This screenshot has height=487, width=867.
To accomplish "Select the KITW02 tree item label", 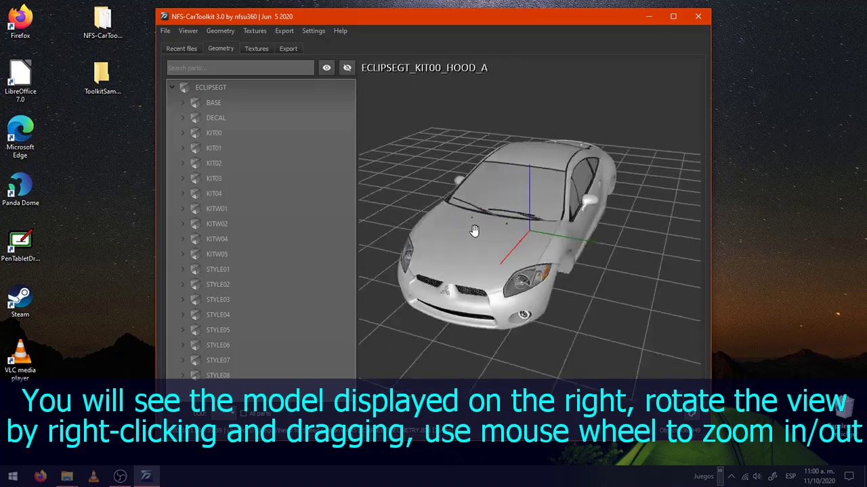I will [217, 224].
